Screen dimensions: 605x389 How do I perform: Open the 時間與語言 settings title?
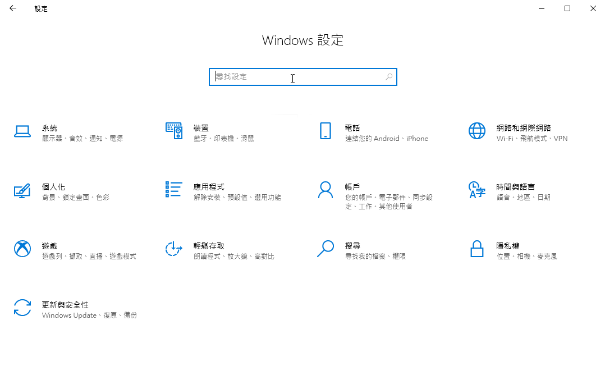tap(515, 187)
